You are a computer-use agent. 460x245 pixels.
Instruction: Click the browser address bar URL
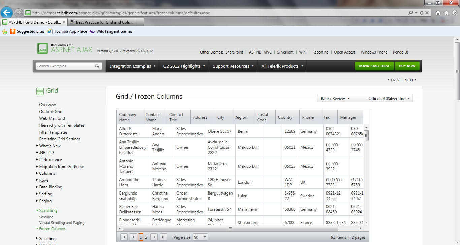point(121,13)
